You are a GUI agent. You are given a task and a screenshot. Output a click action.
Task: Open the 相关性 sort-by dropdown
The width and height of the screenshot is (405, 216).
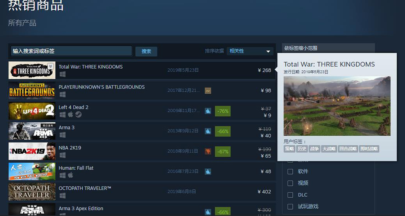point(250,51)
